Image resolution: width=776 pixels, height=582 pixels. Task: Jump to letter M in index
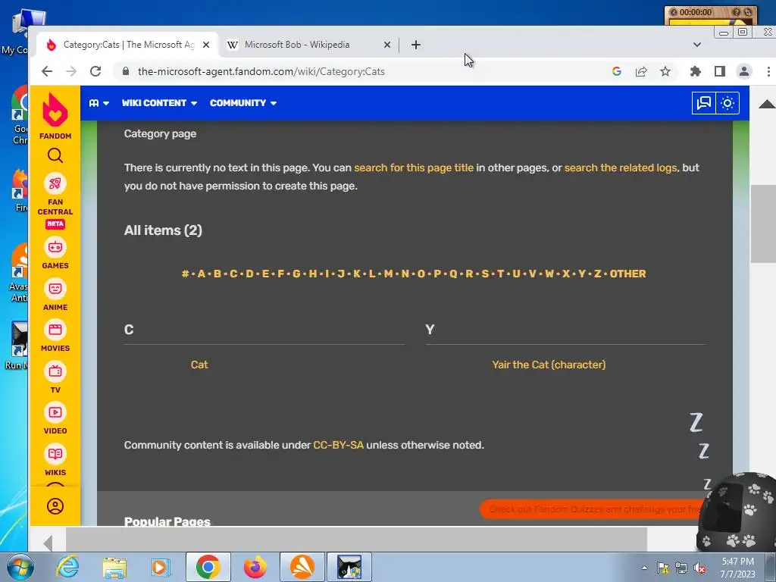[388, 274]
